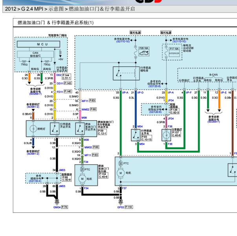Open SD120-8 link above I/P-A pin 23
Image resolution: width=237 pixels, height=236 pixels.
coord(154,86)
